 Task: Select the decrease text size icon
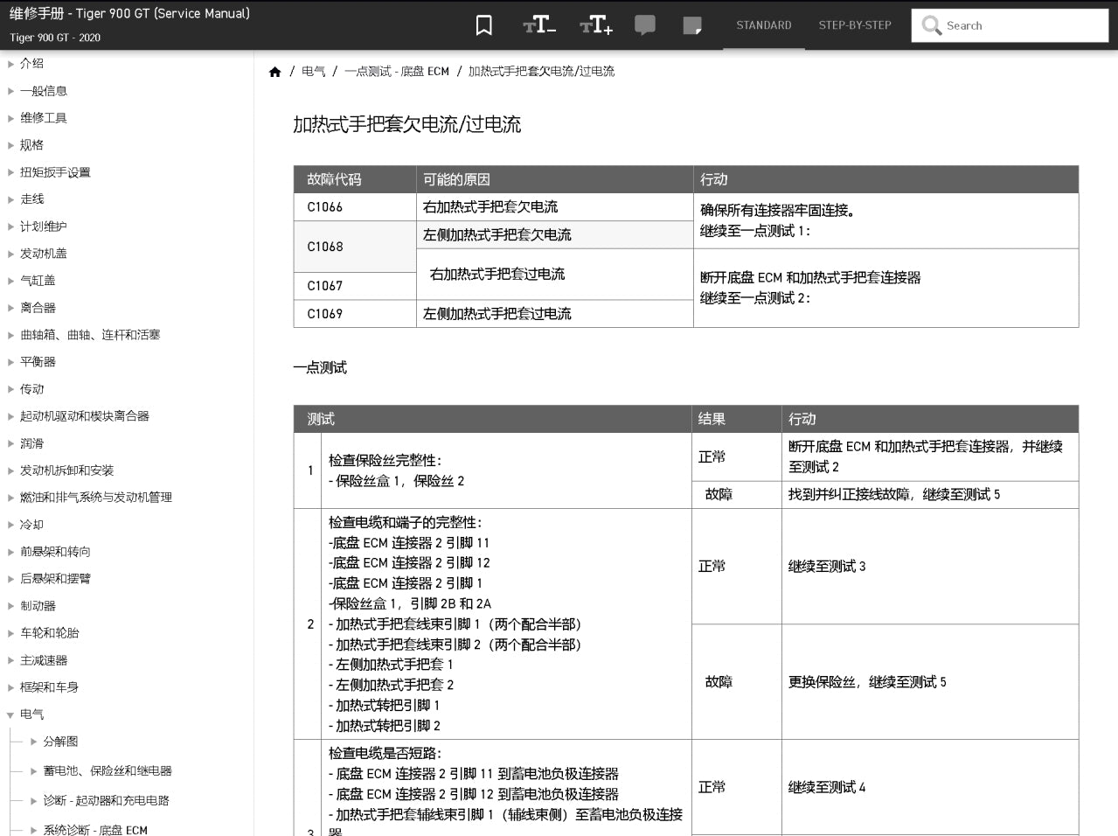(x=539, y=25)
